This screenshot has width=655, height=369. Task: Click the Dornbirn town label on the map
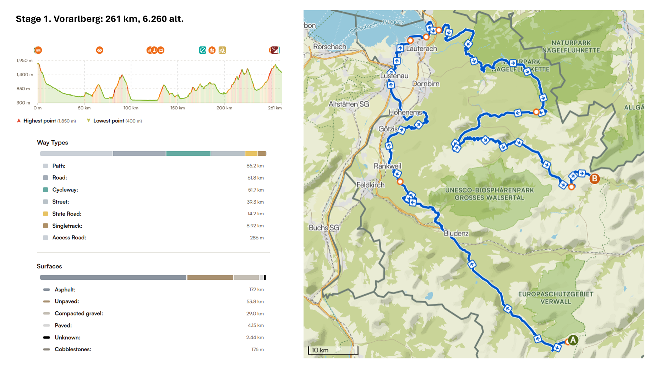(426, 84)
